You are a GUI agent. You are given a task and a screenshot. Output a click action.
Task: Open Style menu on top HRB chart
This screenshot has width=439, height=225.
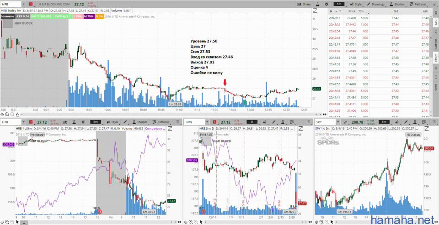click(356, 4)
